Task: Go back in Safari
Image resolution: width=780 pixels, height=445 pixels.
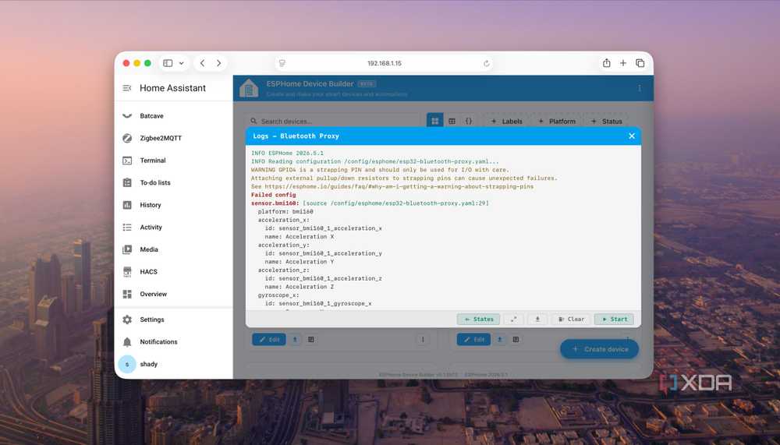Action: pyautogui.click(x=203, y=63)
